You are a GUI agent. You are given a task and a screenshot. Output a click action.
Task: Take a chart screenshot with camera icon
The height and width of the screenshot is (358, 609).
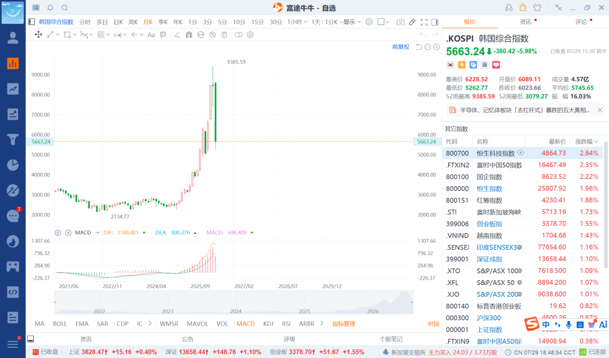tap(400, 22)
